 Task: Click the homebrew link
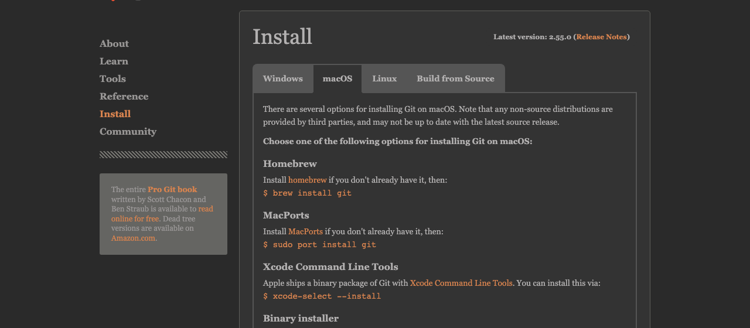pyautogui.click(x=307, y=180)
